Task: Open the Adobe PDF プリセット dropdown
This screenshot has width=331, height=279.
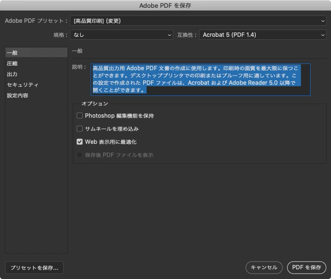Action: [198, 21]
